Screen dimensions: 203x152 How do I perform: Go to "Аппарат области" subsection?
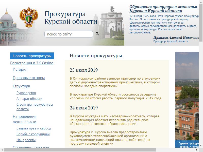coord(29,99)
